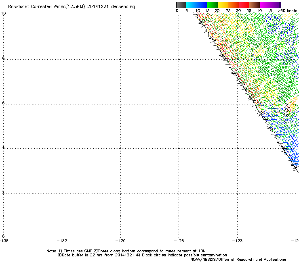Viewport: 299px width, 262px height.
Task: Click the longitude axis label "-135"
Action: [4, 241]
